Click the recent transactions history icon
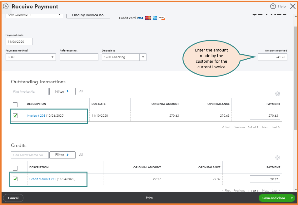This screenshot has width=298, height=205. tap(6, 7)
